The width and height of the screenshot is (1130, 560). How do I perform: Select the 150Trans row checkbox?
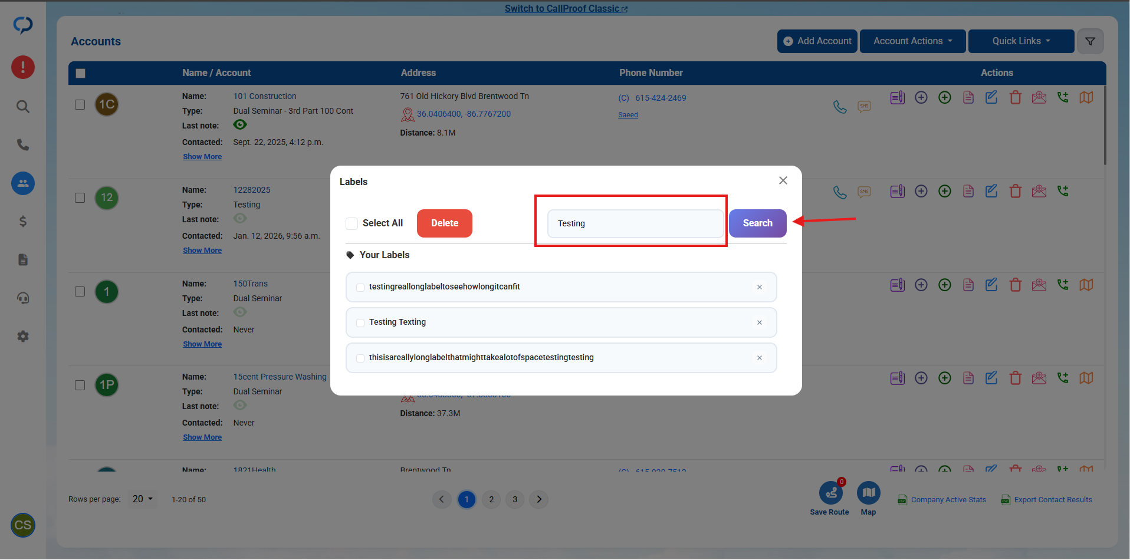80,292
